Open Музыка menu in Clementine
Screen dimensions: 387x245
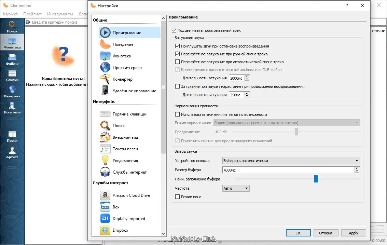click(x=10, y=14)
